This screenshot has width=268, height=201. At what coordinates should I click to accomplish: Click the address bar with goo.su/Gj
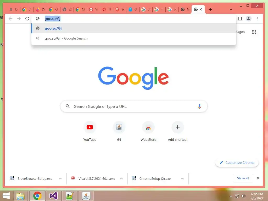coord(134,19)
